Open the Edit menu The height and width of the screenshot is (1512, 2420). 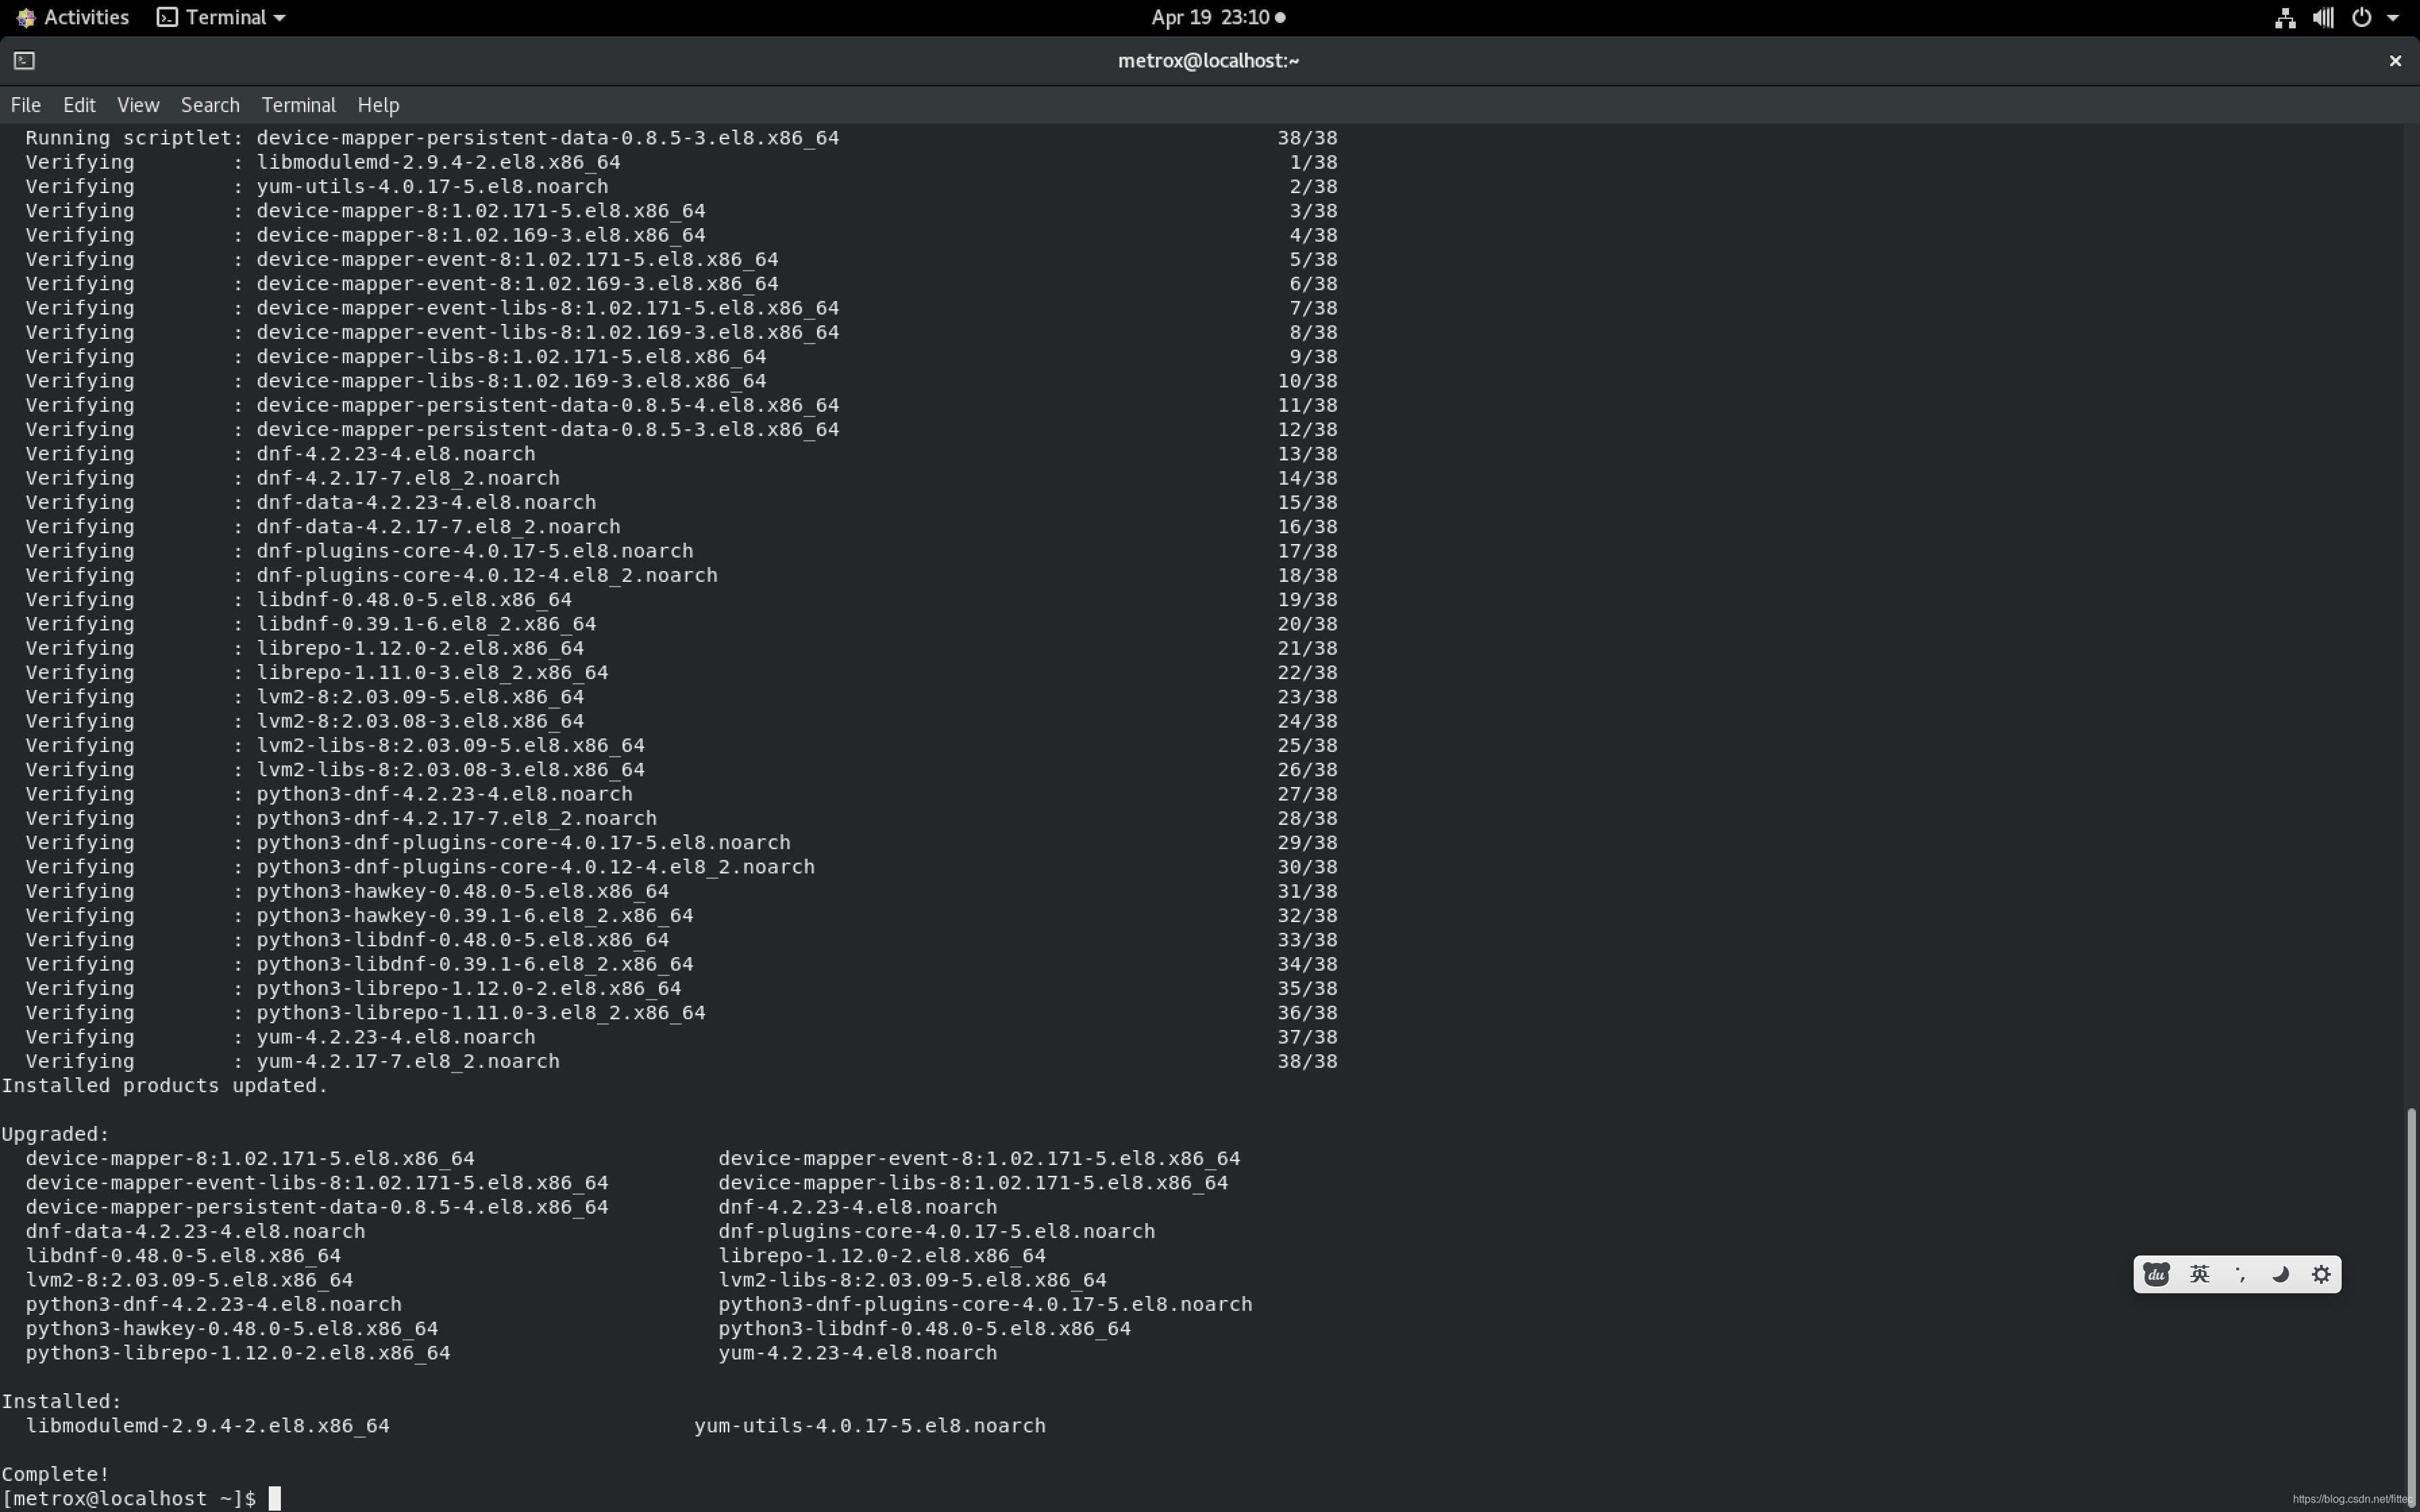(79, 105)
